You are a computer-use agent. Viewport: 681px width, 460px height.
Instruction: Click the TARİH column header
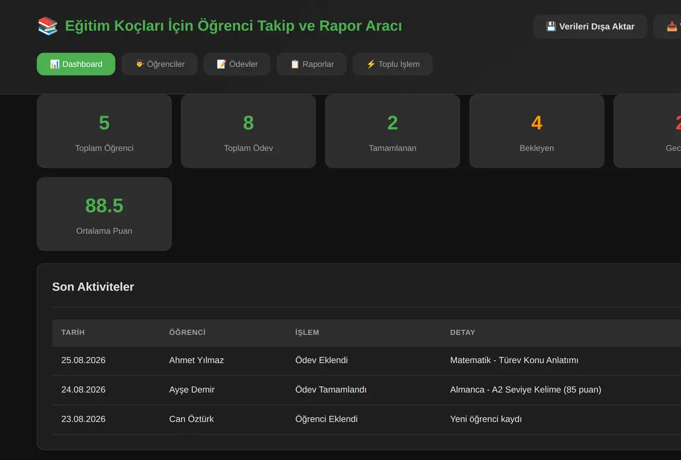73,332
